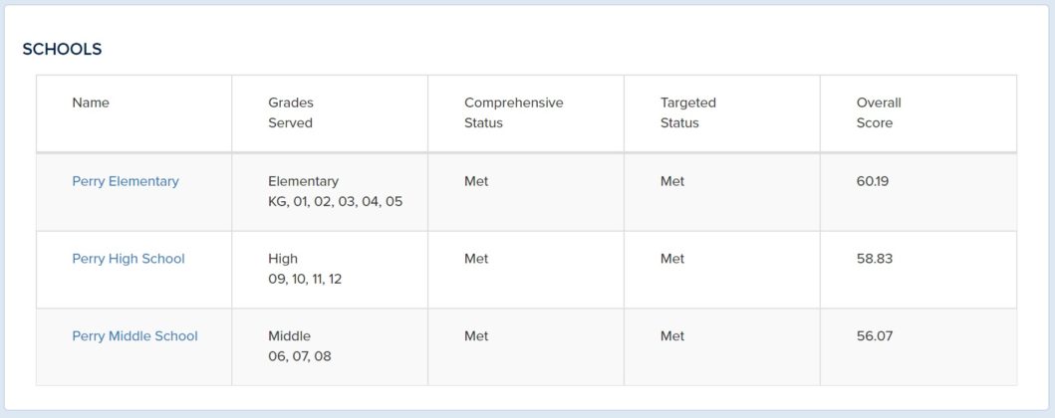Click Perry Elementary's 60.19 overall score
Image resolution: width=1055 pixels, height=418 pixels.
872,181
